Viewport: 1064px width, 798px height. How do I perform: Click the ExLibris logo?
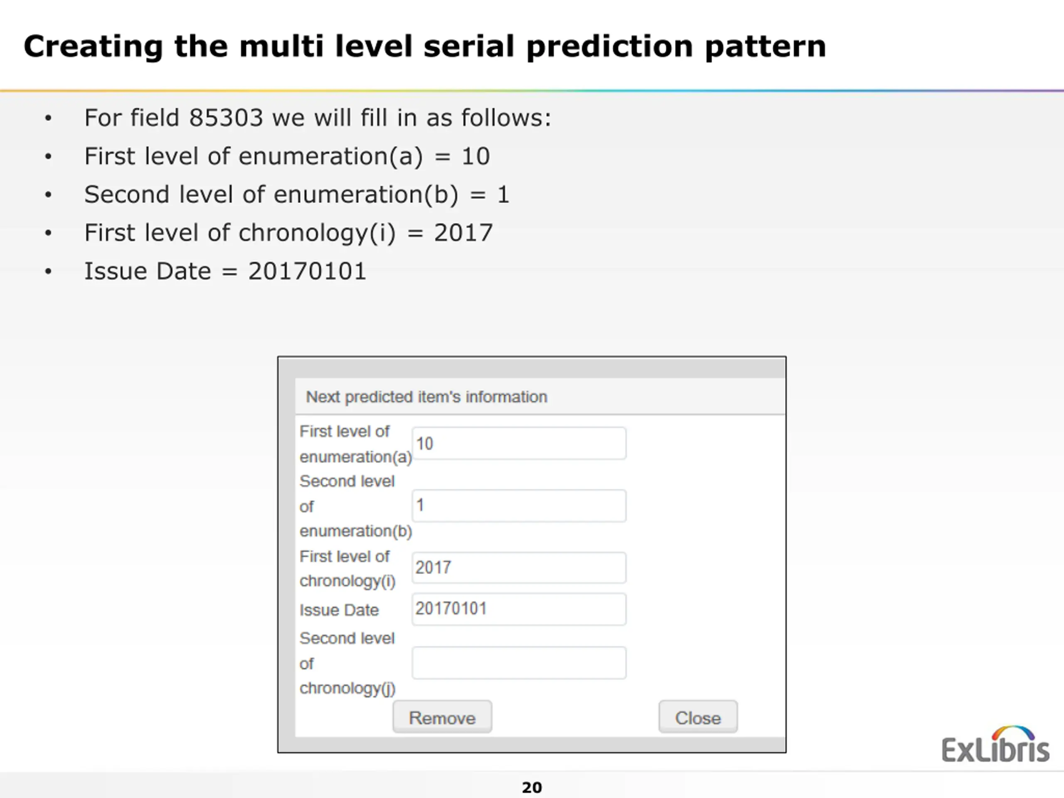click(x=995, y=745)
